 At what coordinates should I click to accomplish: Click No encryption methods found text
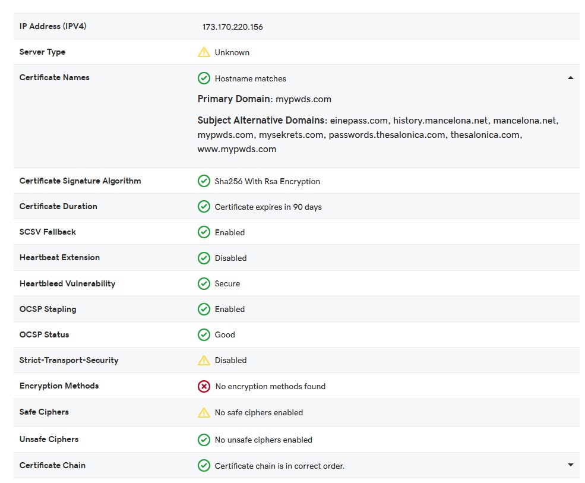point(270,387)
